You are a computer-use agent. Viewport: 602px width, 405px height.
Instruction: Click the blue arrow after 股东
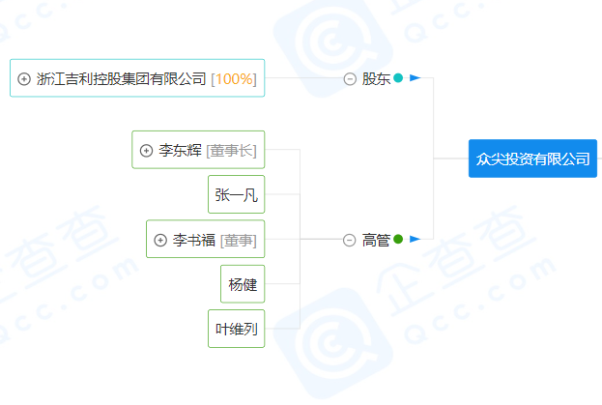coord(415,78)
